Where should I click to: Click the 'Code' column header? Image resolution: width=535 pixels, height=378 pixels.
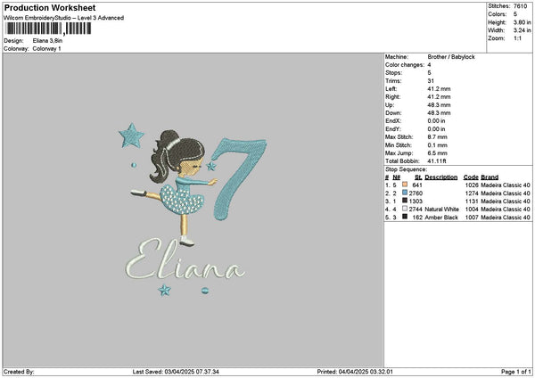pyautogui.click(x=471, y=177)
